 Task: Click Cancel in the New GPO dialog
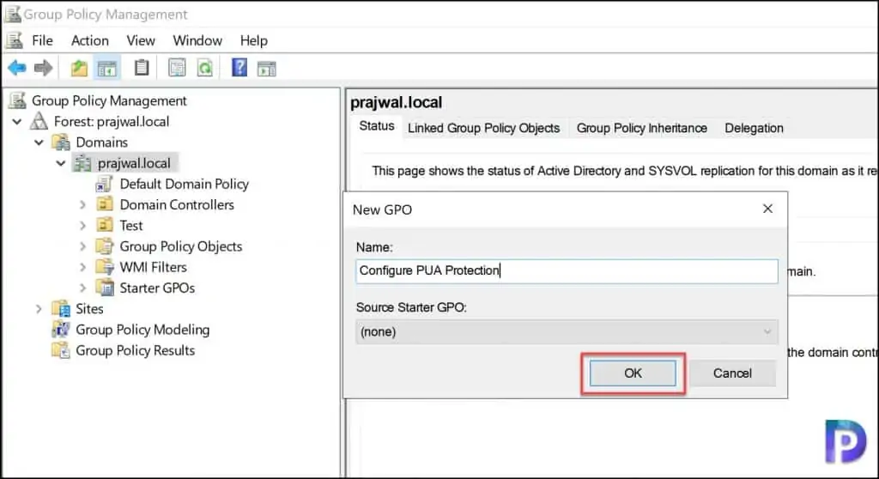pyautogui.click(x=732, y=373)
